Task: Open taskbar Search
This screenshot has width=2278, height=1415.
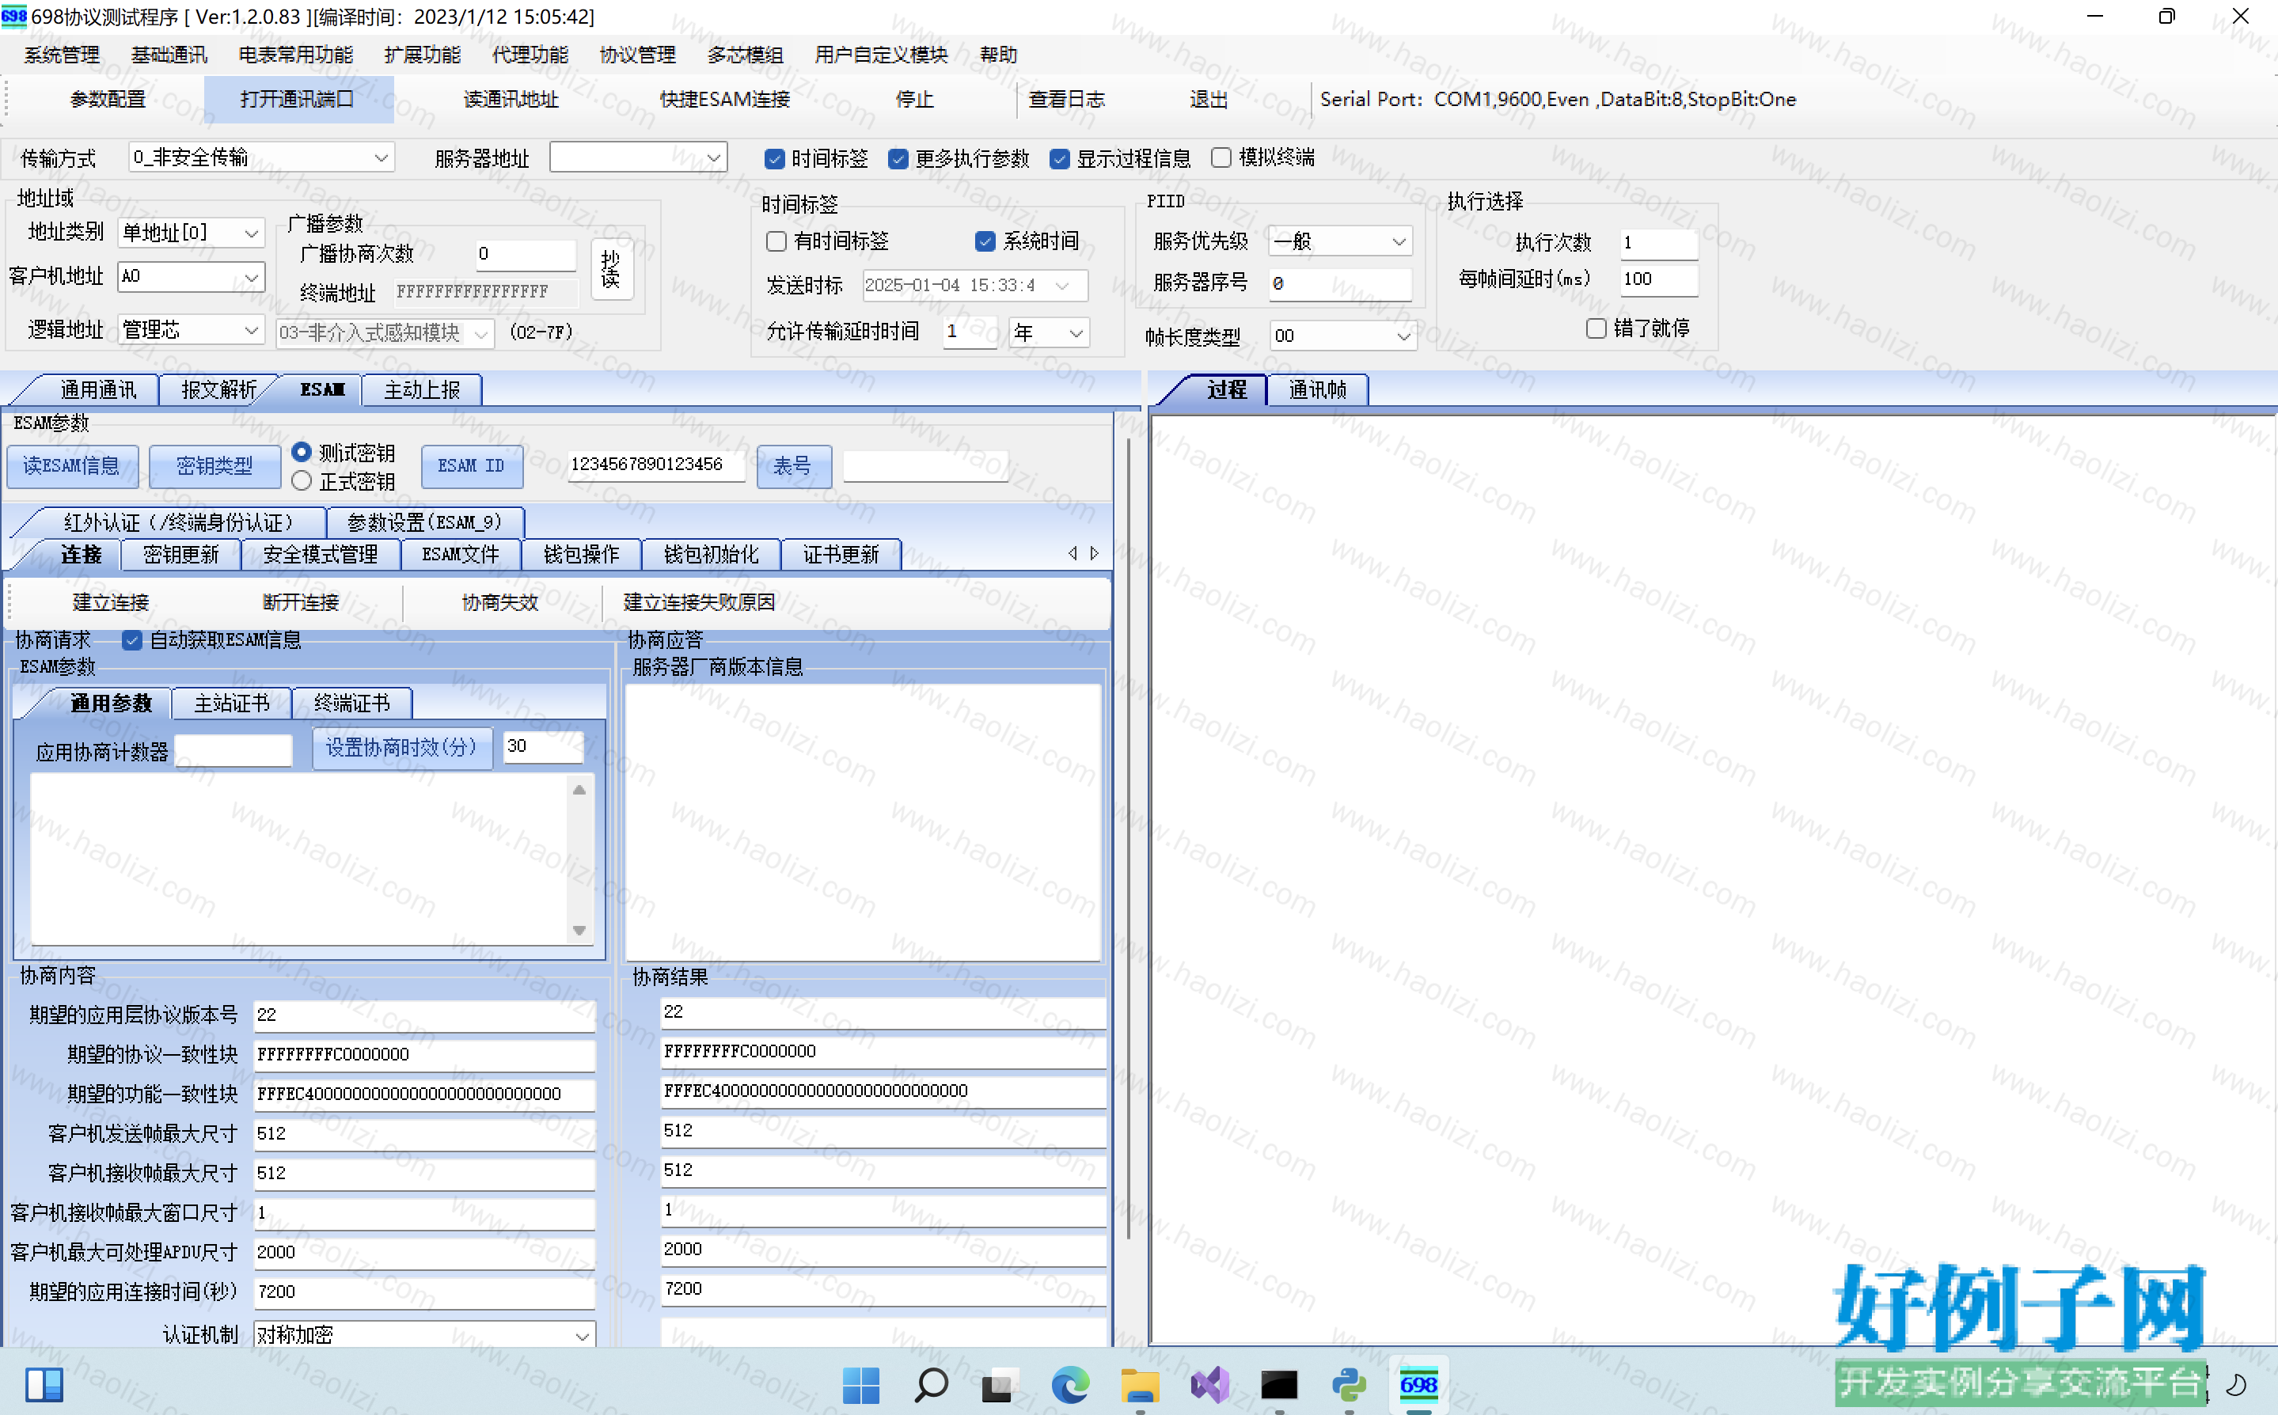Action: 930,1384
